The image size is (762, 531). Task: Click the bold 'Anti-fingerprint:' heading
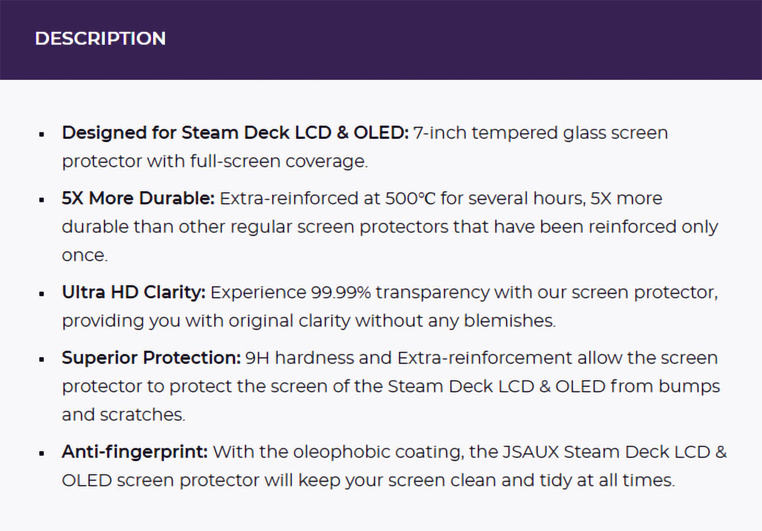pos(135,452)
